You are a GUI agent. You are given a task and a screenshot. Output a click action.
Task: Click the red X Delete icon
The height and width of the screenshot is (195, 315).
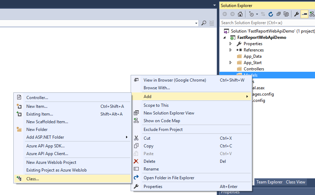pyautogui.click(x=136, y=161)
